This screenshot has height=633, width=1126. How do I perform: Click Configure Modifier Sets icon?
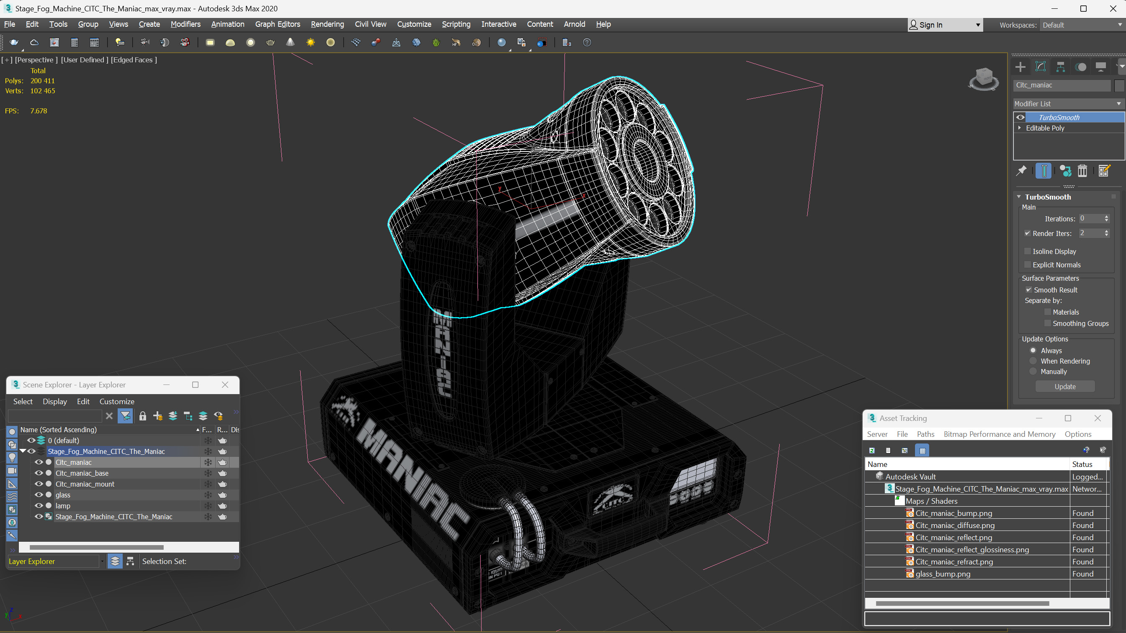[x=1104, y=171]
